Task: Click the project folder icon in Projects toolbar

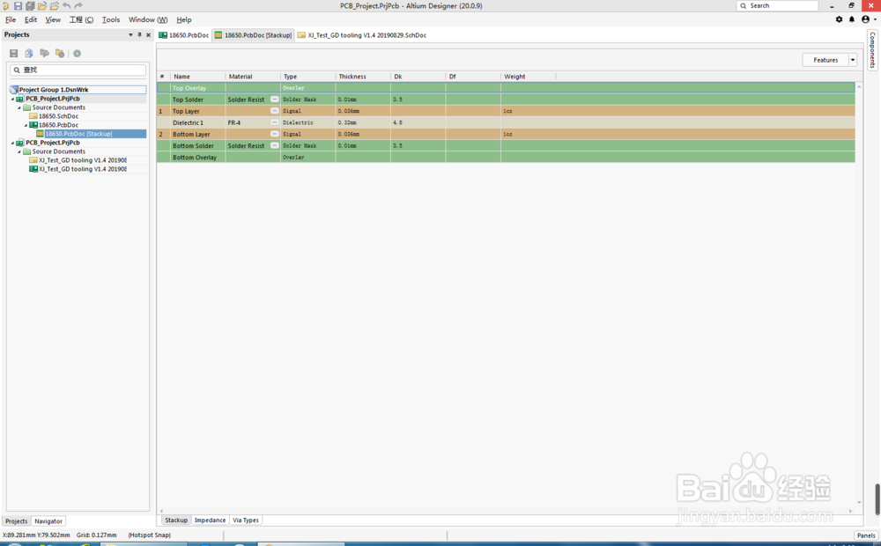Action: pyautogui.click(x=60, y=54)
